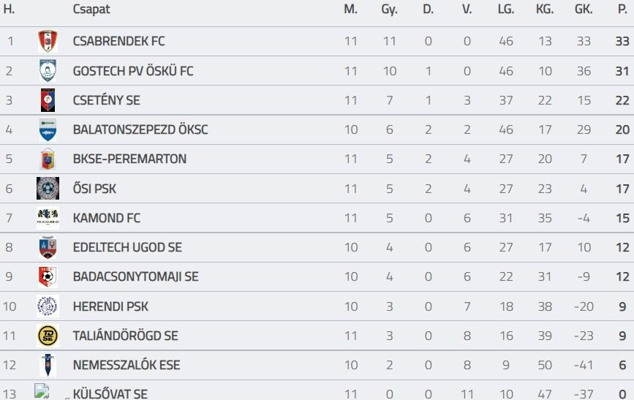Click the Taliándörögd SE yellow logo
The width and height of the screenshot is (634, 400).
point(48,336)
